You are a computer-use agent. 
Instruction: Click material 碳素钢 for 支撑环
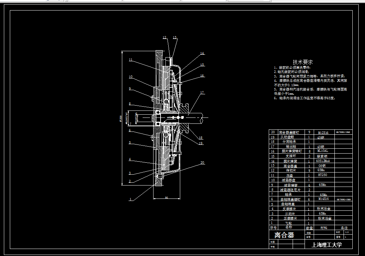click(322, 156)
